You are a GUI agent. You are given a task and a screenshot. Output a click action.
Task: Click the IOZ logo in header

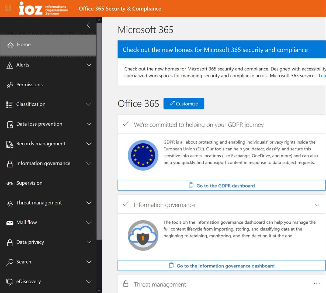(x=43, y=8)
